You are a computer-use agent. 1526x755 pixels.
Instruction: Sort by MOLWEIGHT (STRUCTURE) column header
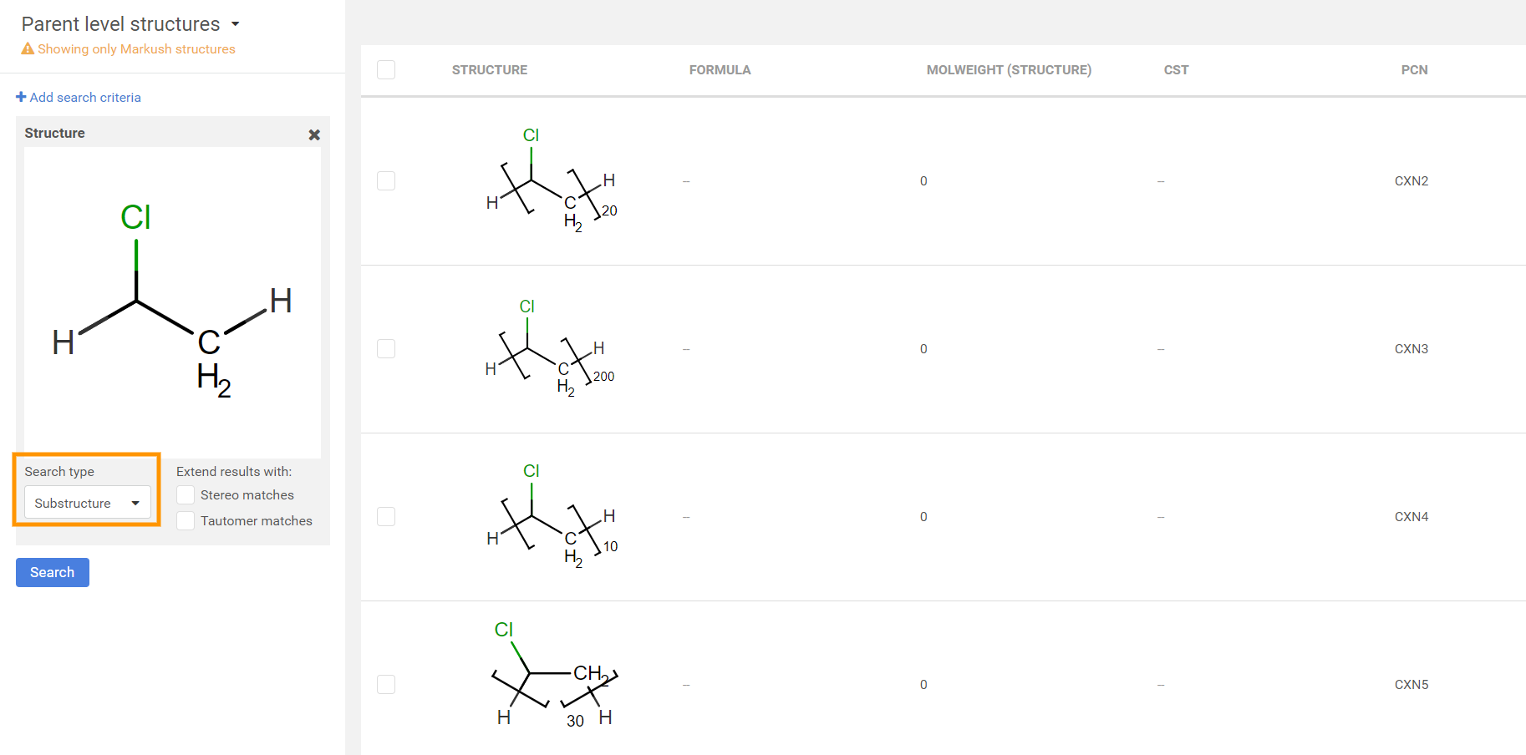pos(1009,70)
